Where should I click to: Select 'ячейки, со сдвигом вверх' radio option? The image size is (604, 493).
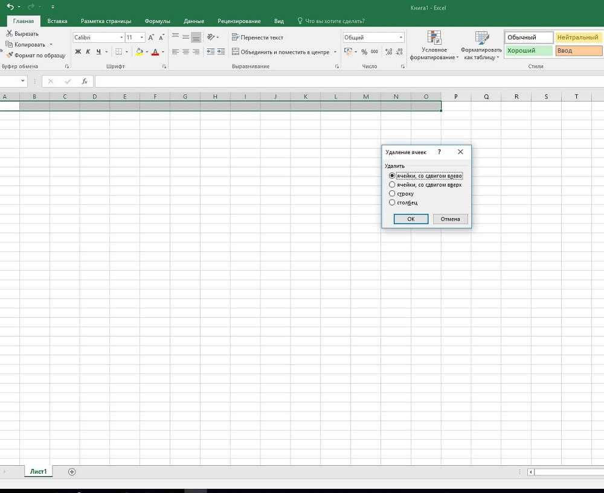click(392, 185)
